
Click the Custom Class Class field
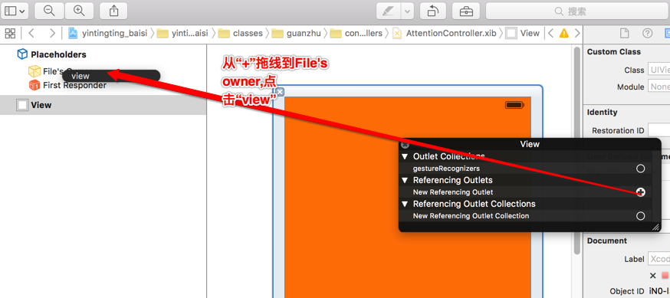659,70
